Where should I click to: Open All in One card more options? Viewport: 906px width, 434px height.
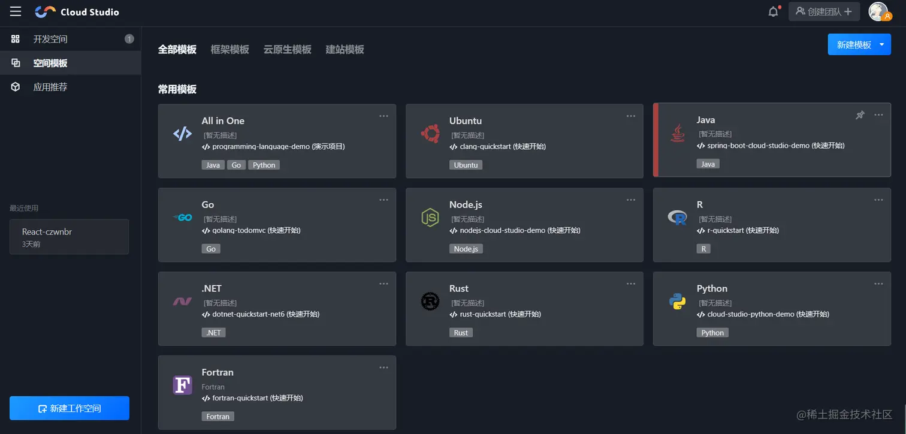(383, 116)
